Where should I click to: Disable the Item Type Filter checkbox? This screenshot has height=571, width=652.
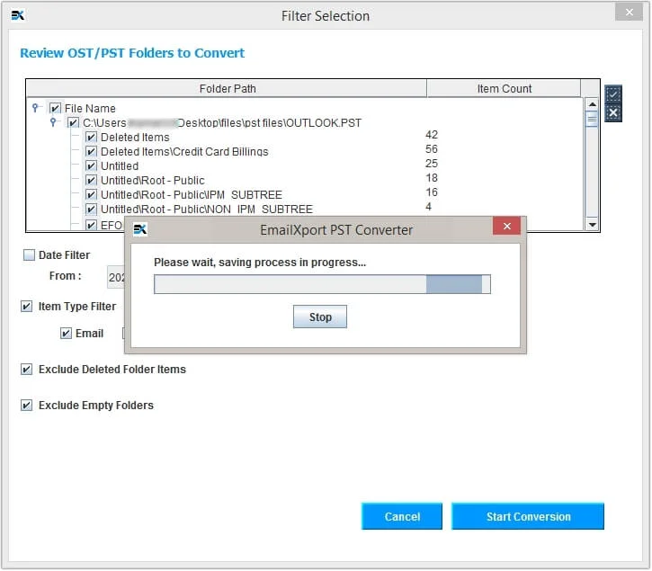pyautogui.click(x=27, y=307)
